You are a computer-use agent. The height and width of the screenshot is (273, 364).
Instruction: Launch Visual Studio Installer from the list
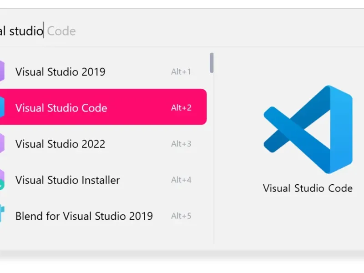68,180
